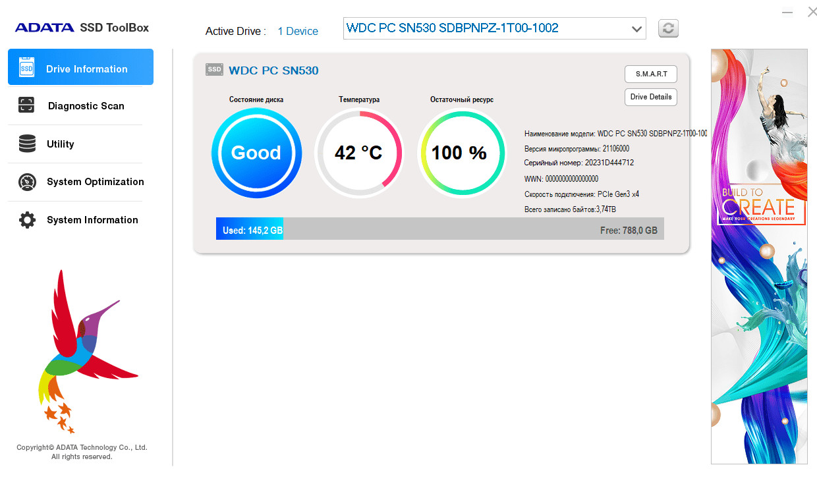Open the Build to Create advertisement banner

coord(759,256)
